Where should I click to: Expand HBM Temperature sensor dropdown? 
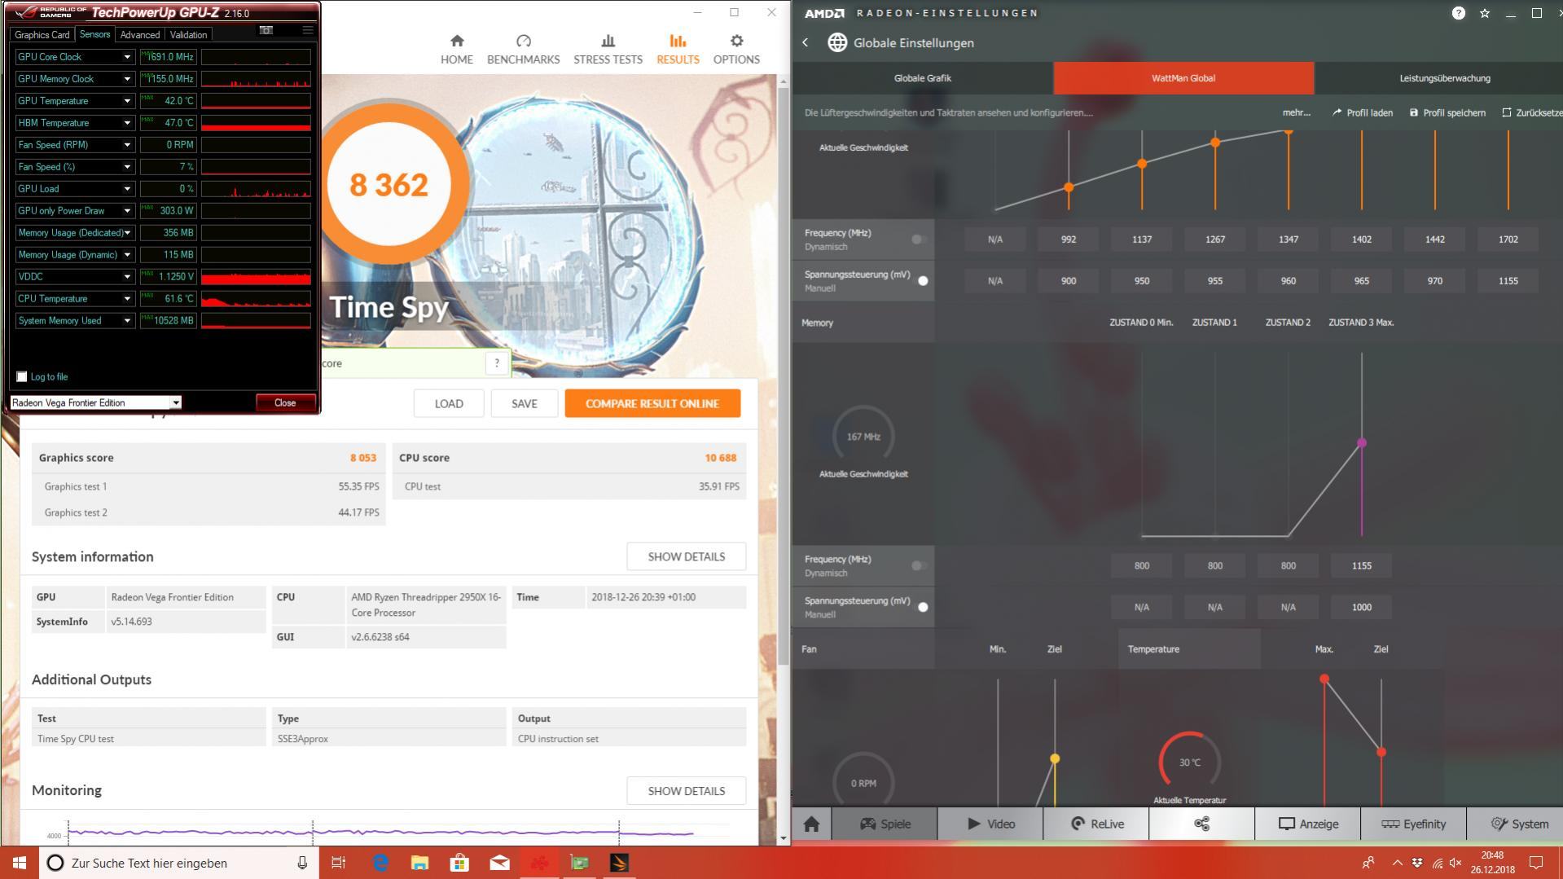pyautogui.click(x=127, y=123)
